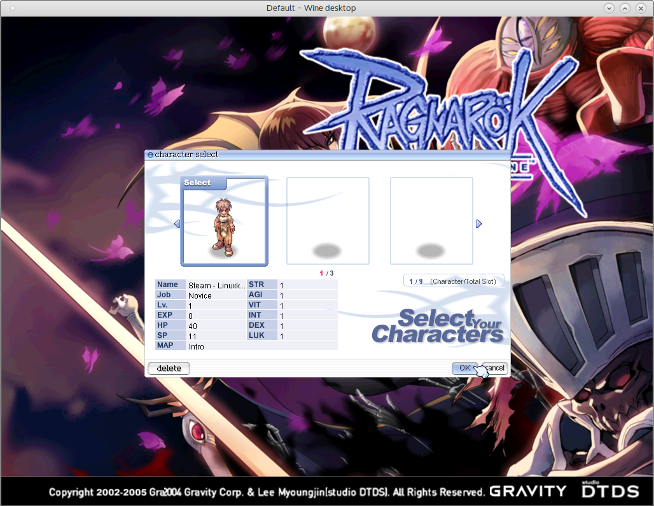Click the cancel button
The width and height of the screenshot is (654, 506).
coord(495,368)
